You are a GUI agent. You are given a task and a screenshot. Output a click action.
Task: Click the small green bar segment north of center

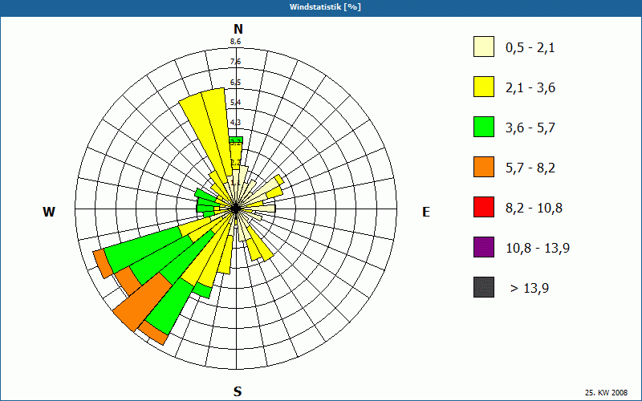pyautogui.click(x=236, y=140)
